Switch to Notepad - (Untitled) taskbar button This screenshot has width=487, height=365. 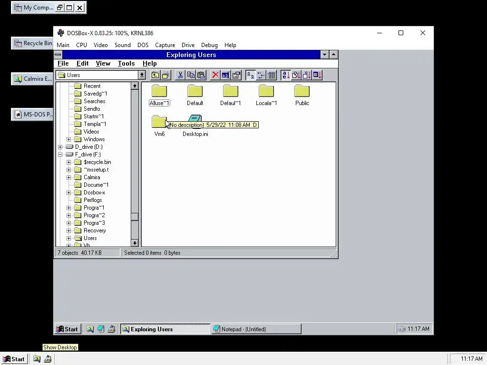click(256, 329)
